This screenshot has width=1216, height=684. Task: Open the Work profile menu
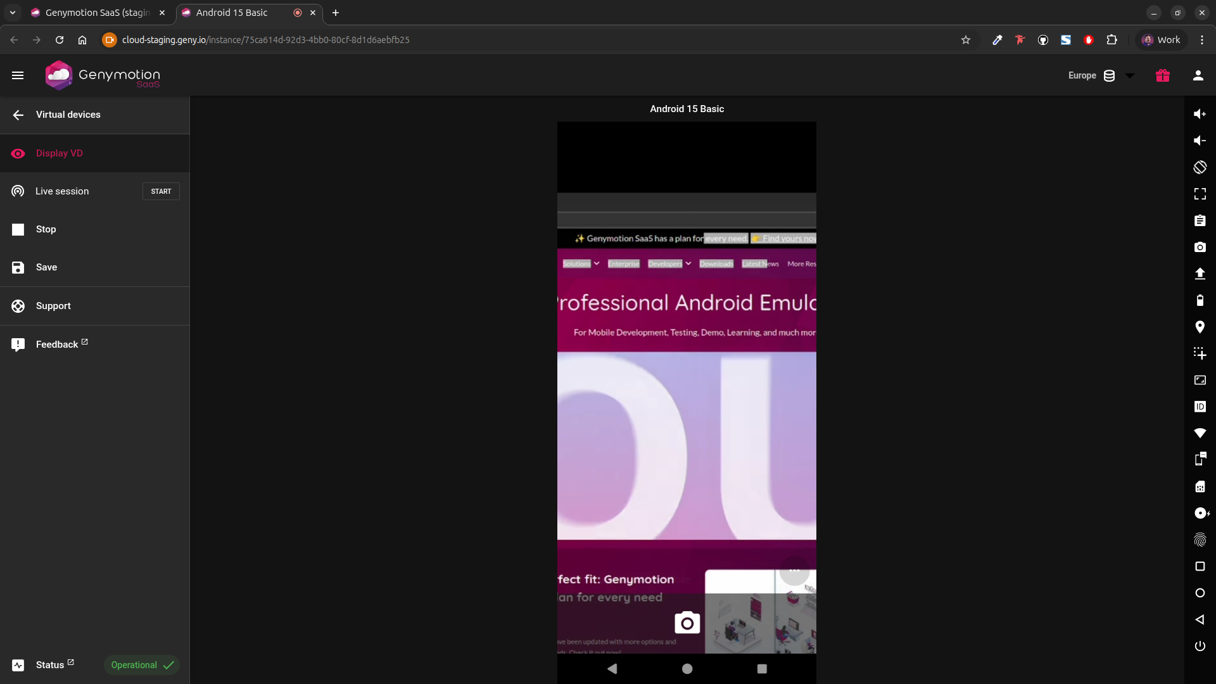click(1161, 40)
